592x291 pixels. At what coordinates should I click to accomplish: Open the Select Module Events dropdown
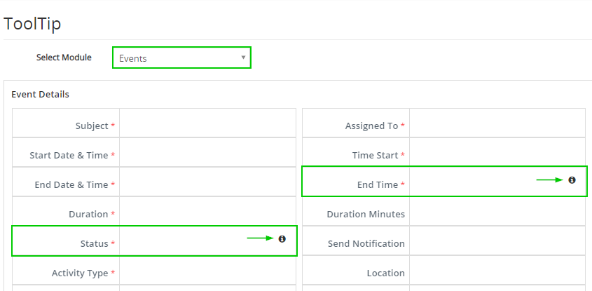(181, 57)
